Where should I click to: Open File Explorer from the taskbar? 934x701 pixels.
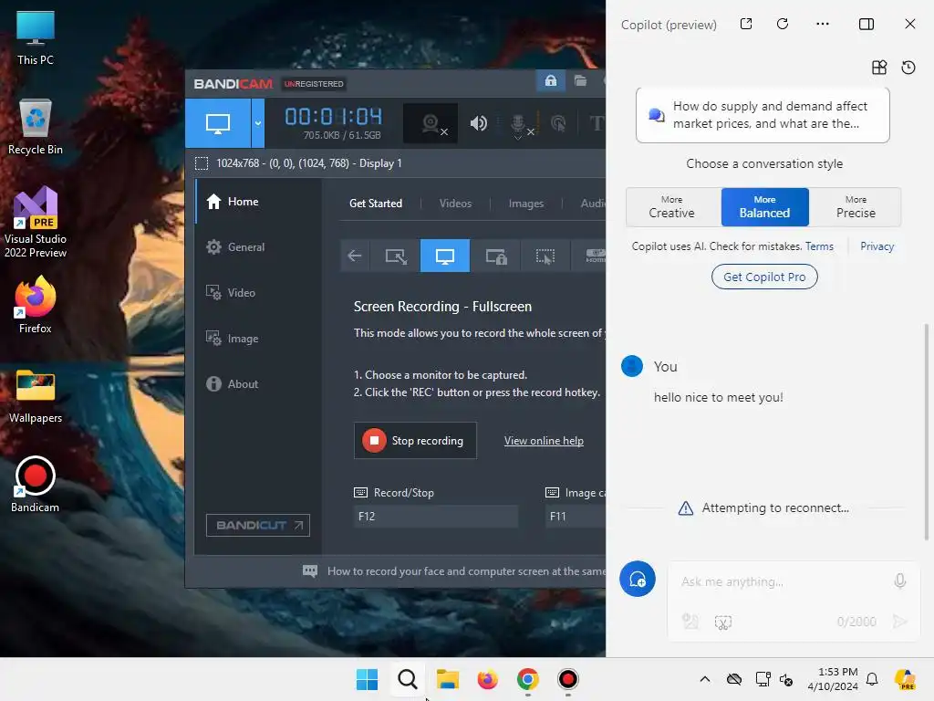click(x=447, y=679)
